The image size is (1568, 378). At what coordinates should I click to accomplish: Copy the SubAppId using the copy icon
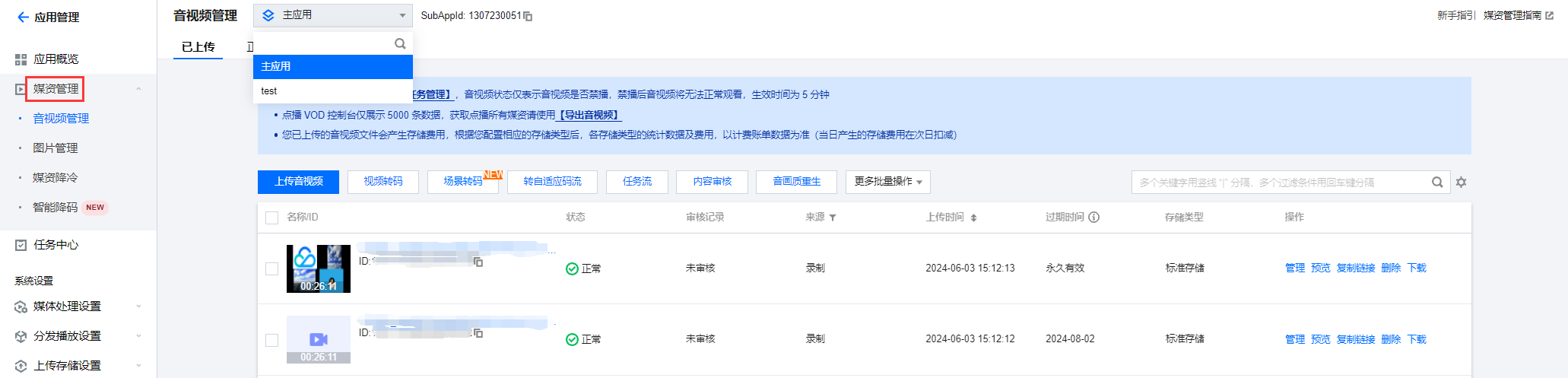(x=528, y=16)
